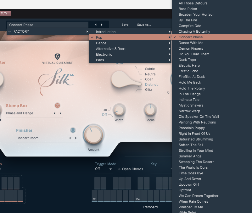Select the checked Concert Phase preset
The width and height of the screenshot is (252, 213).
[x=212, y=37]
